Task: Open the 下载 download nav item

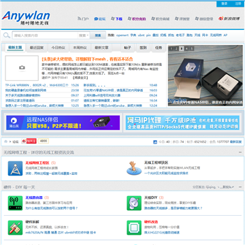Action: (116, 19)
